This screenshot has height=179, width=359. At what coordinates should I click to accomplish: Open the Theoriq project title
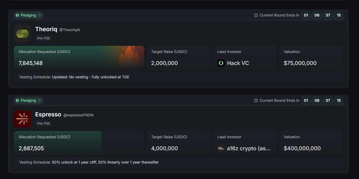pos(46,29)
